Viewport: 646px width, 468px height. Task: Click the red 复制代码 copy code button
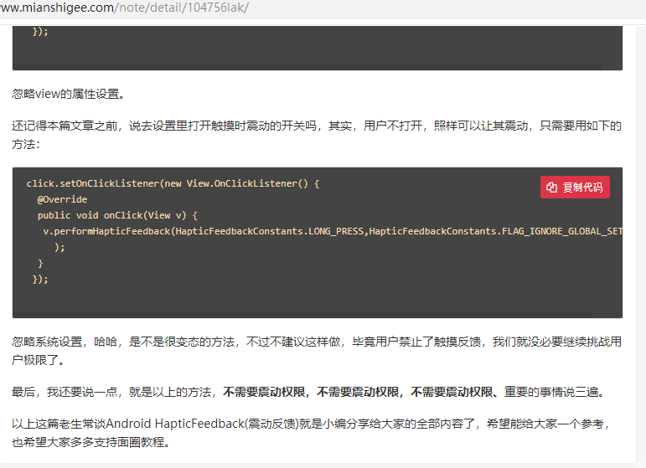click(x=575, y=188)
